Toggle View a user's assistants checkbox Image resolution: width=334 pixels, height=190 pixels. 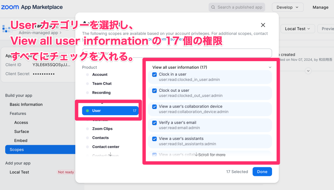(x=155, y=139)
